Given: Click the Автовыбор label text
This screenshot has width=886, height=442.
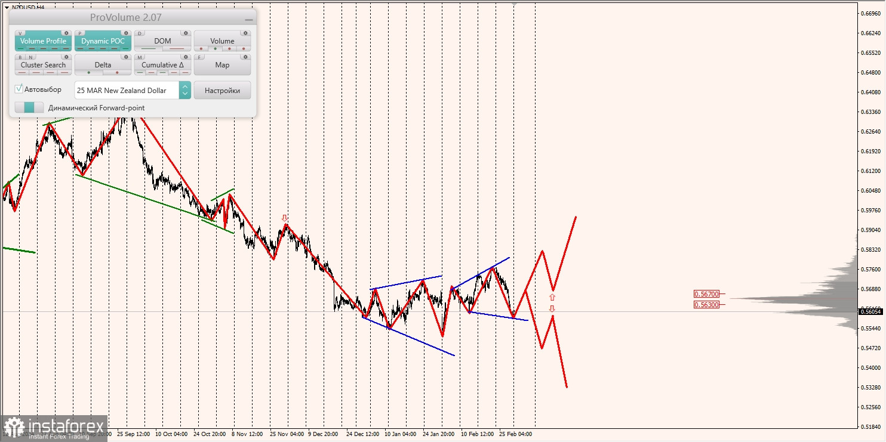Looking at the screenshot, I should (43, 89).
